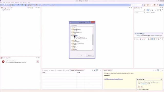Click the Show View list scrollbar thumb

point(93,40)
